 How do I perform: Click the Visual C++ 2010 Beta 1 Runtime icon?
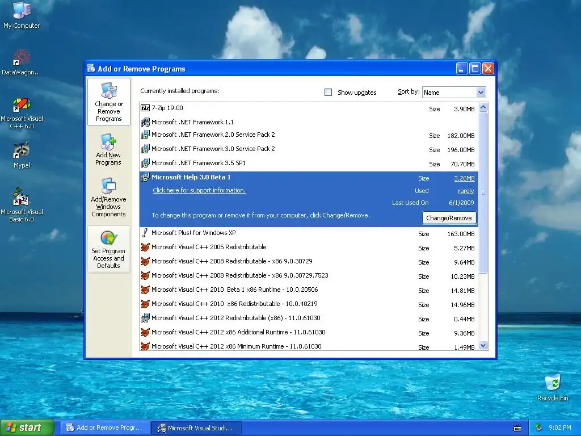(145, 290)
